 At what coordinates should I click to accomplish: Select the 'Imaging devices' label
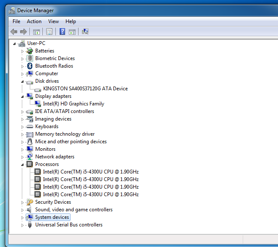point(53,119)
